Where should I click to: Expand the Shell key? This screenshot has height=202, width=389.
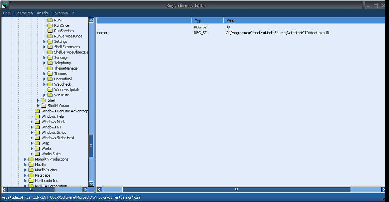(38, 101)
